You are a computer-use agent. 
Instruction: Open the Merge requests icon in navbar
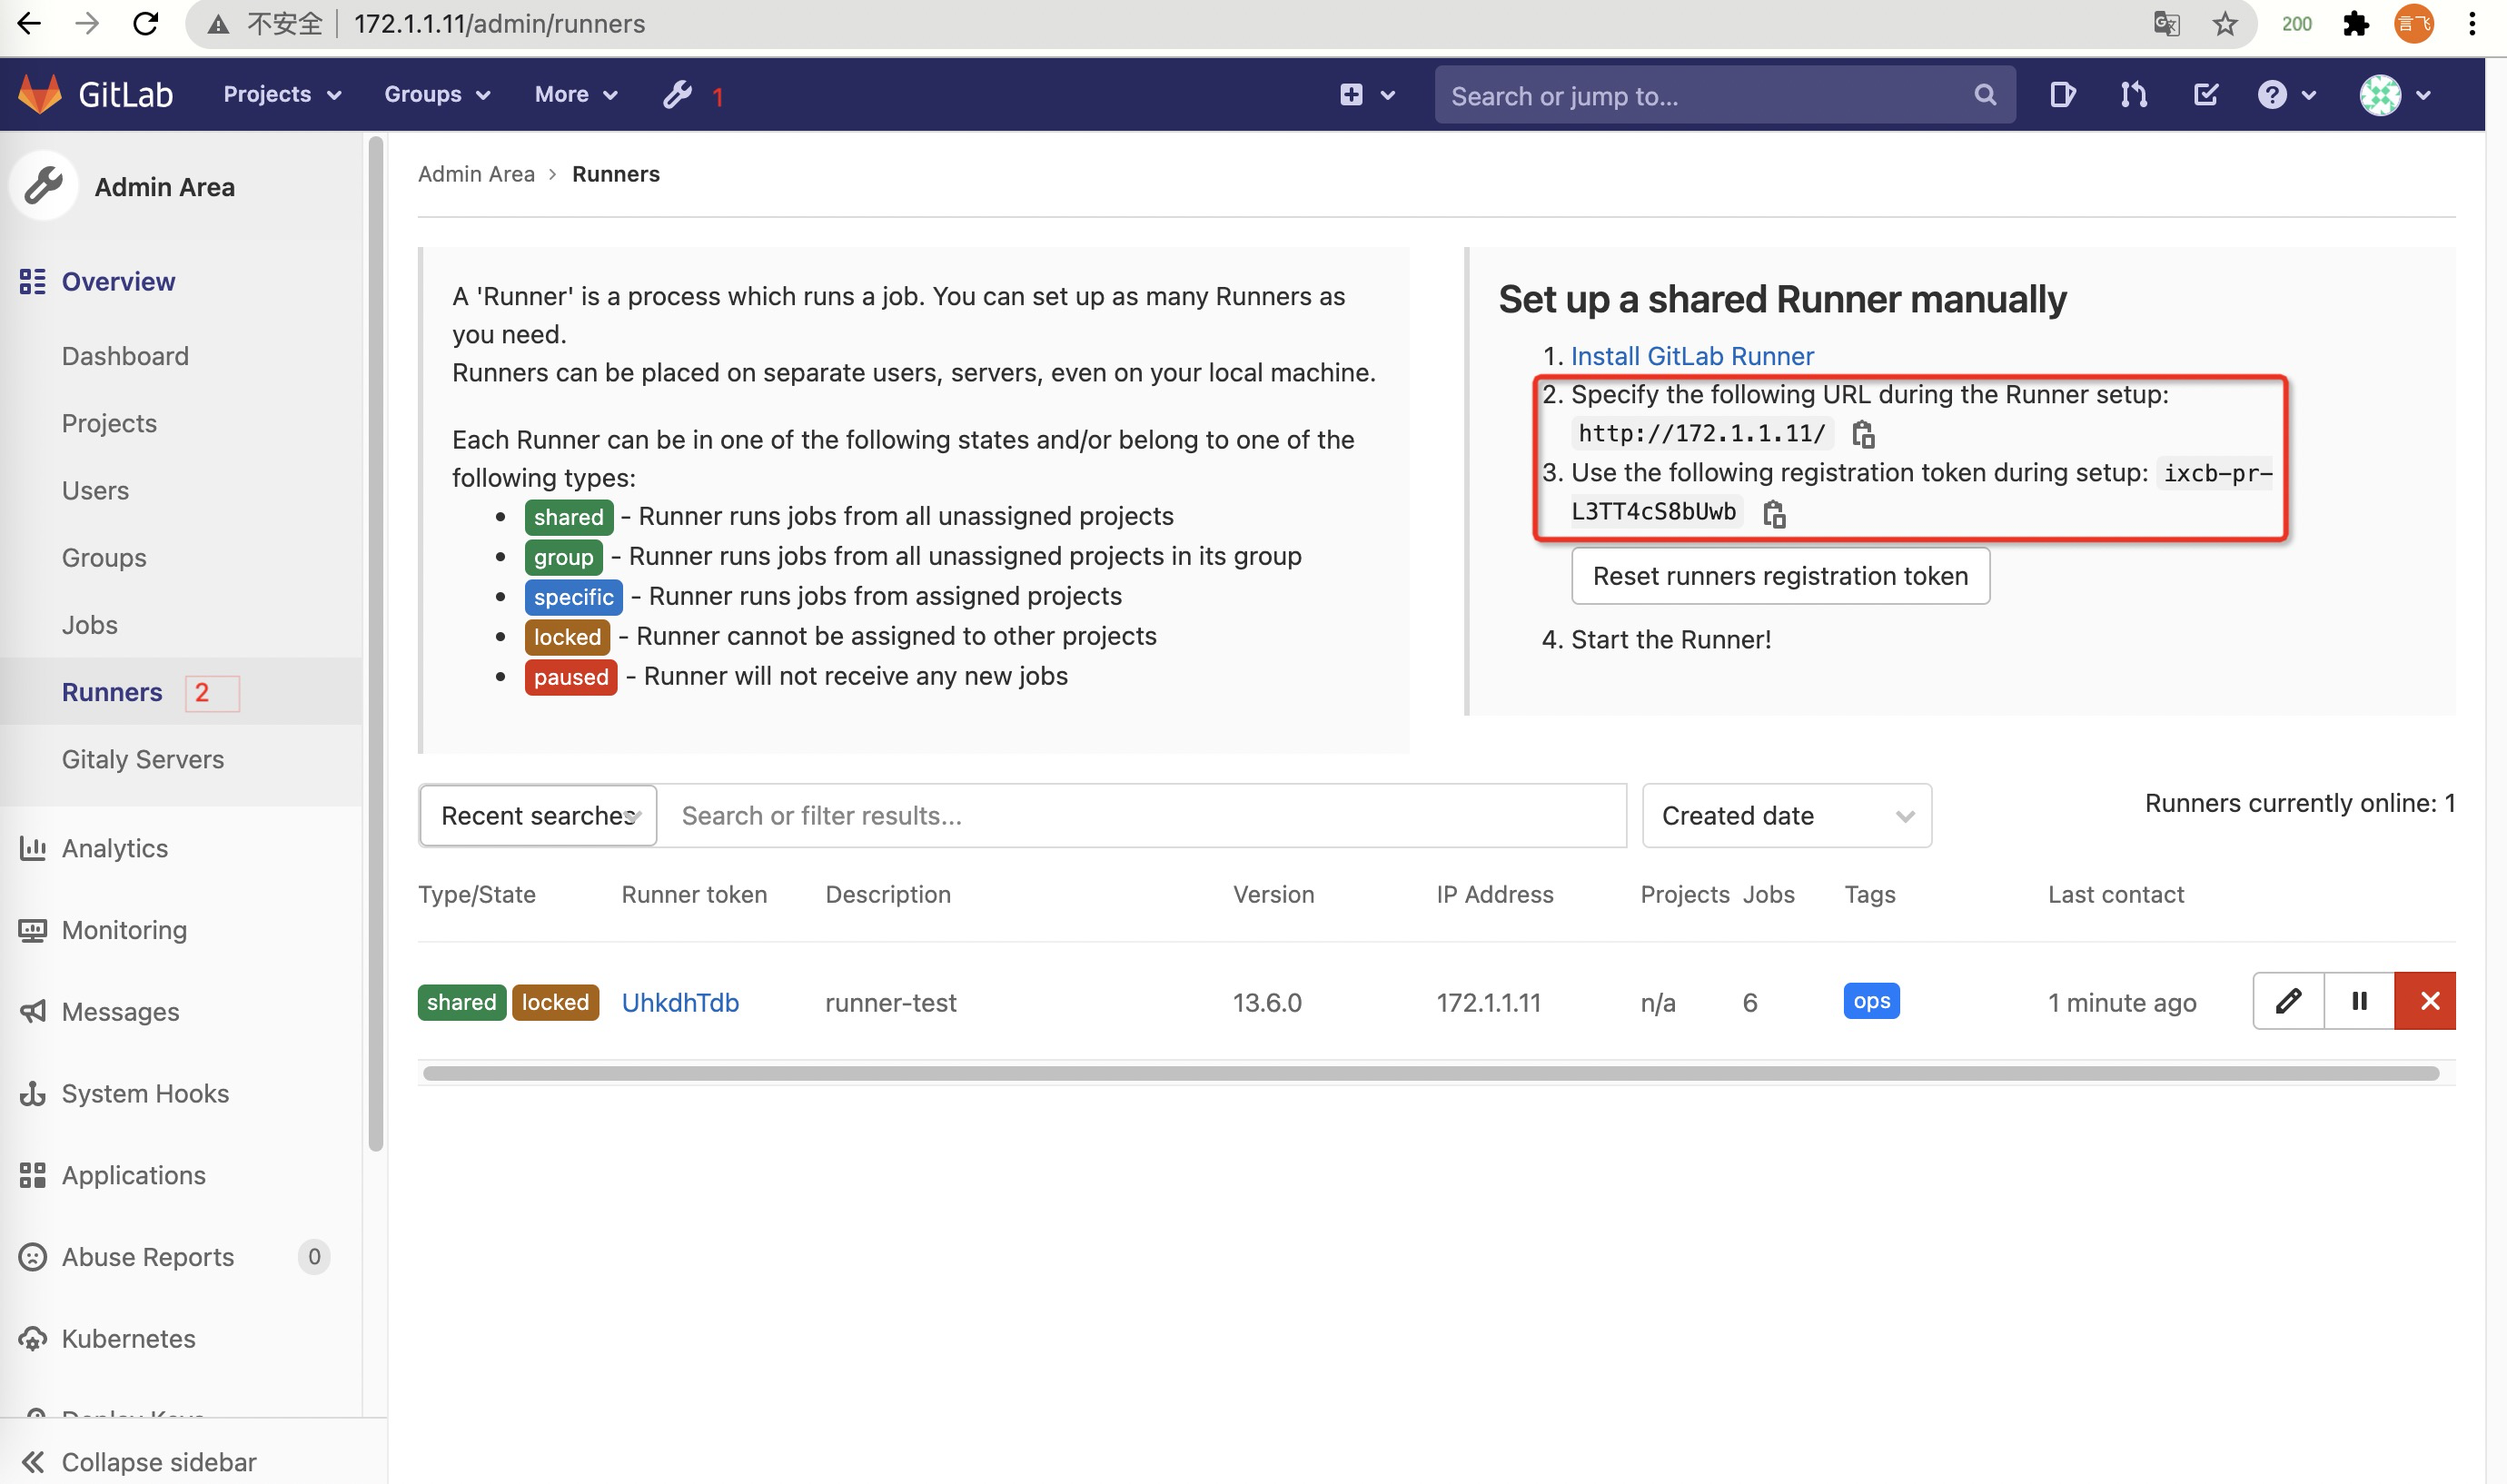point(2133,95)
